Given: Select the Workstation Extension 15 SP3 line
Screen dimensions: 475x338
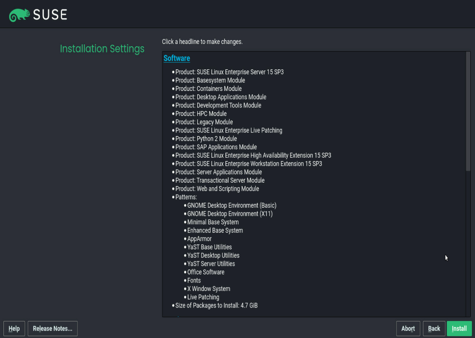Looking at the screenshot, I should [249, 164].
